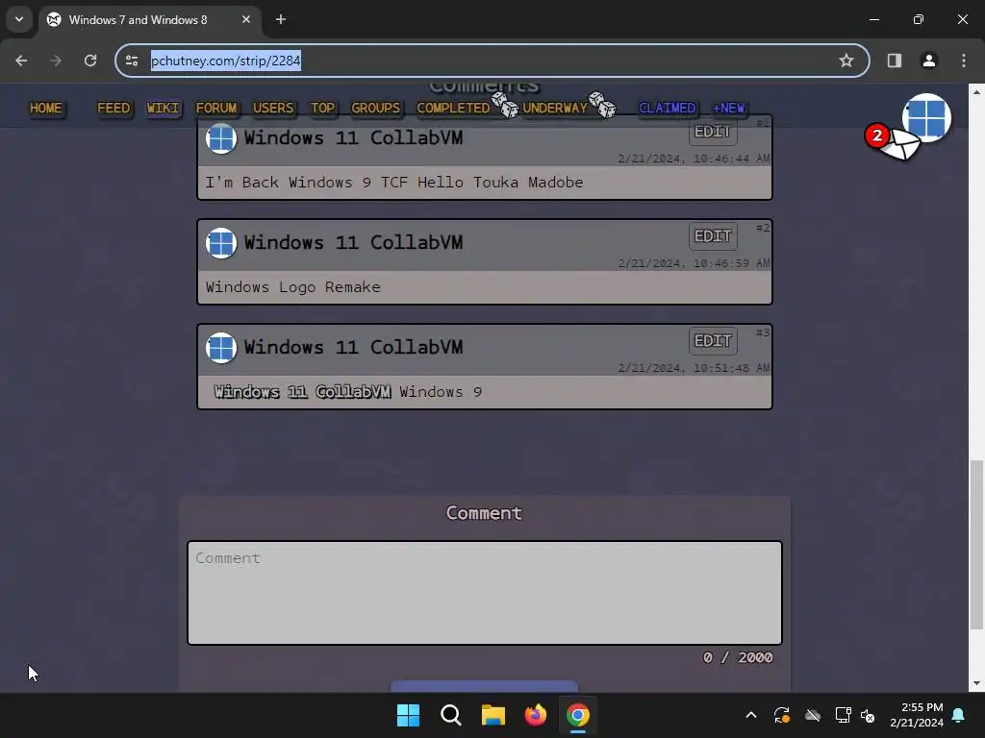The height and width of the screenshot is (738, 985).
Task: View site information icon in address bar
Action: (132, 61)
